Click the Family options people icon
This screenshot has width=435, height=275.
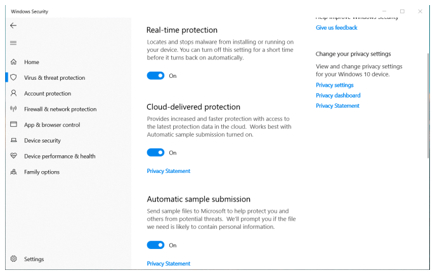coord(13,172)
